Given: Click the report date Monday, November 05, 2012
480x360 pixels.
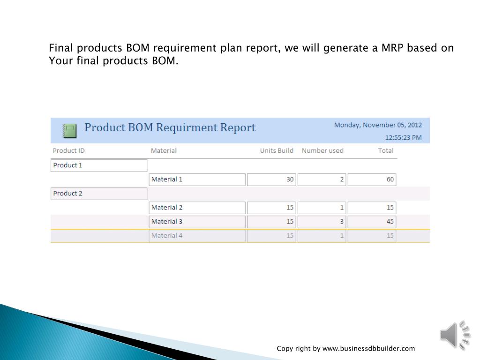Looking at the screenshot, I should (x=378, y=125).
